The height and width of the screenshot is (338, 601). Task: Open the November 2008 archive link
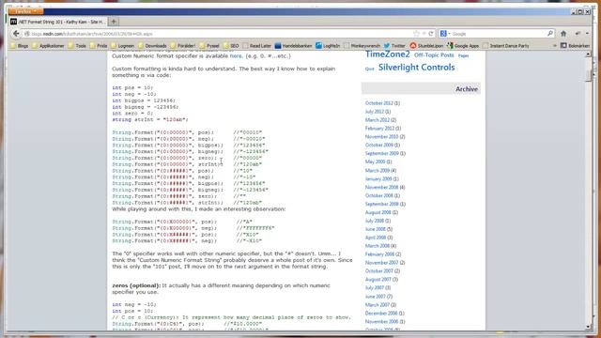coord(382,187)
